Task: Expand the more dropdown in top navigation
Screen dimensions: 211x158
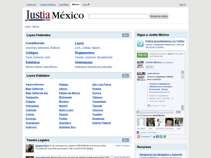Action: click(86, 4)
